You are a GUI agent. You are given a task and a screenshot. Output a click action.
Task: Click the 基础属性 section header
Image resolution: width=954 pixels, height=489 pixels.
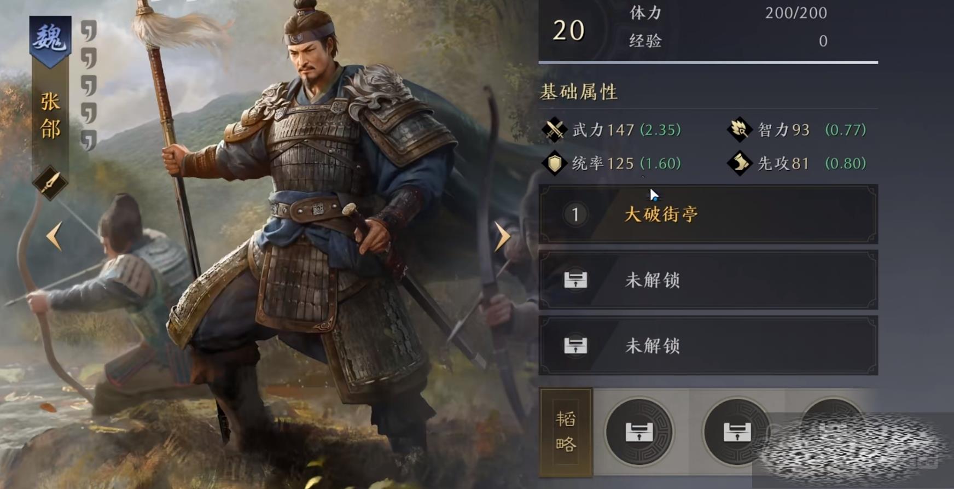tap(579, 92)
